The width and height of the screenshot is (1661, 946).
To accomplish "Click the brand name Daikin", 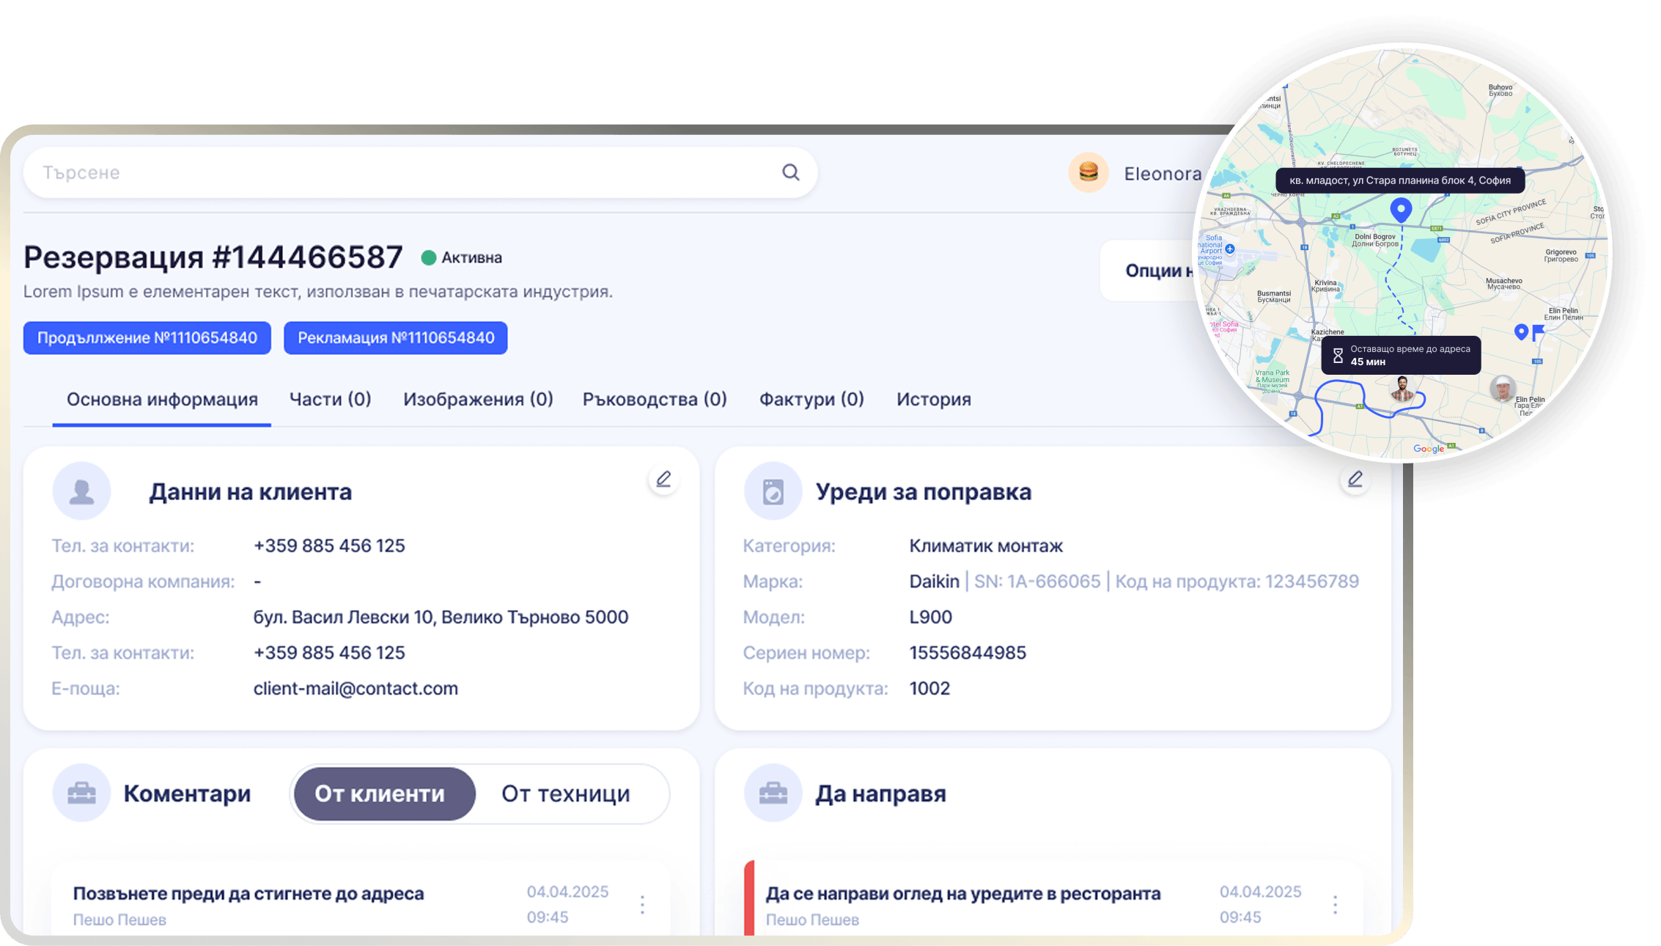I will tap(934, 582).
